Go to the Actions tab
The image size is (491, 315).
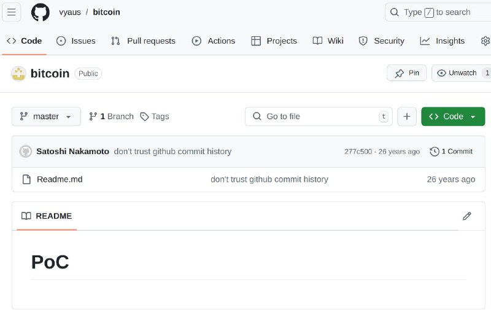point(214,41)
